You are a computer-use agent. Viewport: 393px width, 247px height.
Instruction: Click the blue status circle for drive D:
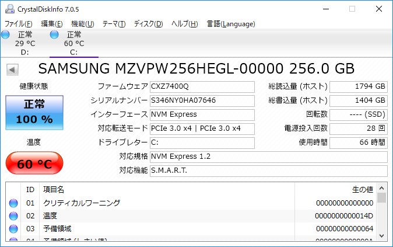click(5, 34)
